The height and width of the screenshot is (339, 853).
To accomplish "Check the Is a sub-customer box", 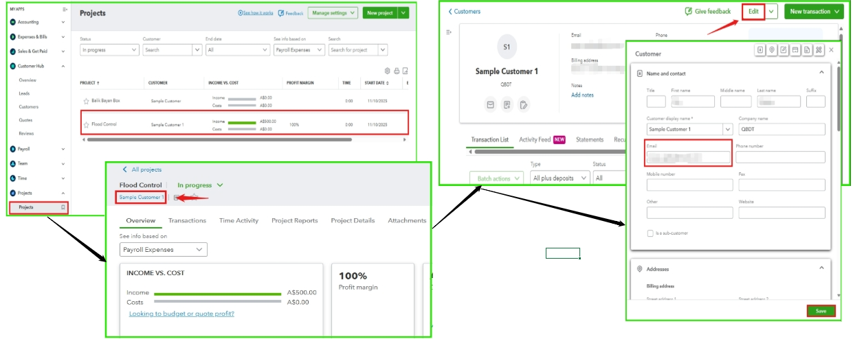I will pos(650,233).
